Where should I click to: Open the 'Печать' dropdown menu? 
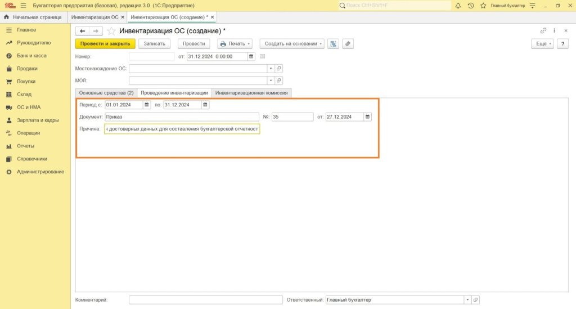pyautogui.click(x=234, y=43)
